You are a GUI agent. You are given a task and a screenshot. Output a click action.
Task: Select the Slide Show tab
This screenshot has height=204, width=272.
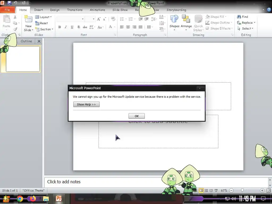coord(120,10)
